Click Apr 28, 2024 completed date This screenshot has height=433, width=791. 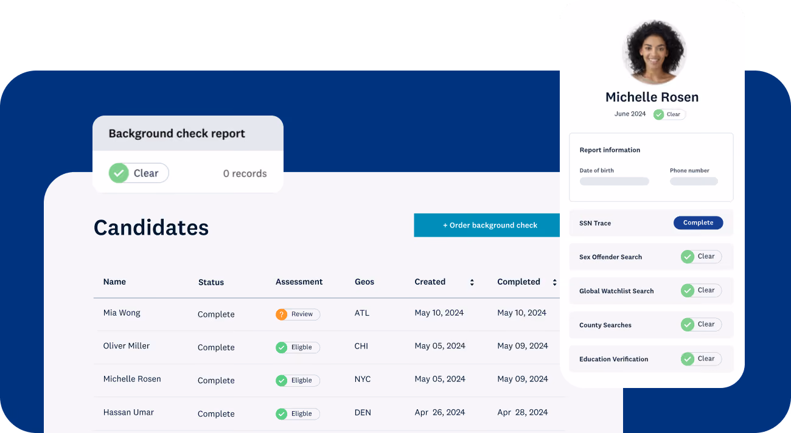click(523, 412)
